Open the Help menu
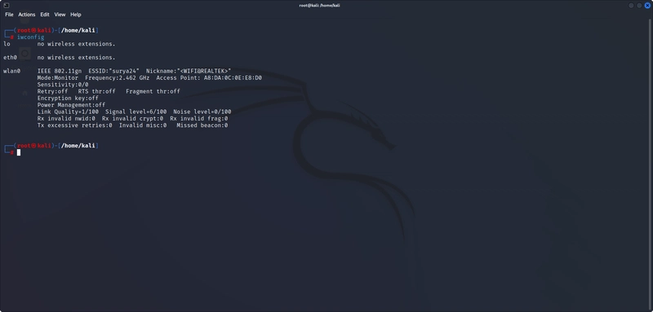The height and width of the screenshot is (312, 653). pyautogui.click(x=76, y=15)
